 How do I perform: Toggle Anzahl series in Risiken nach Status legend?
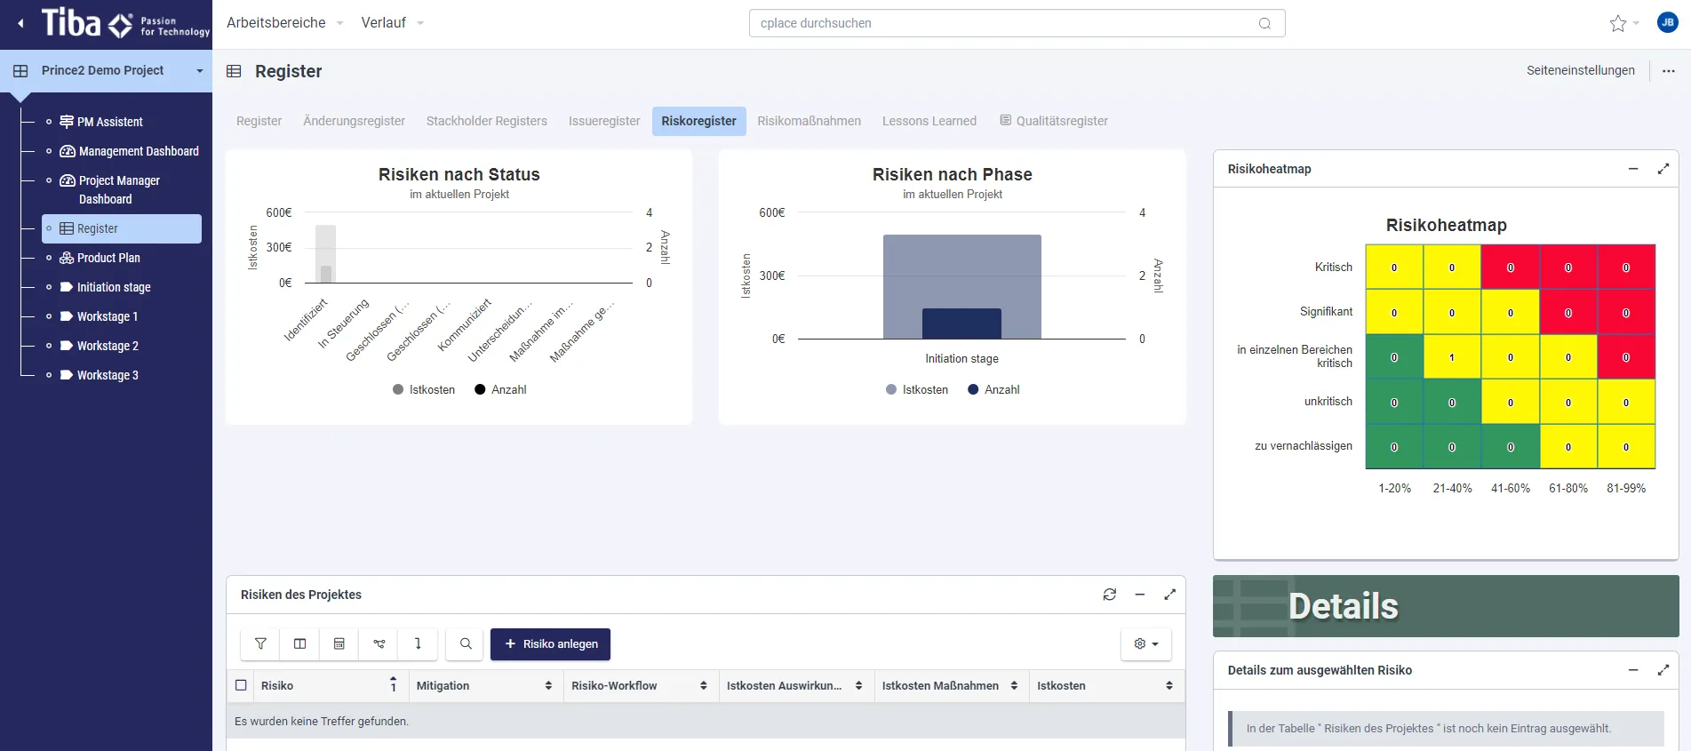pyautogui.click(x=501, y=389)
